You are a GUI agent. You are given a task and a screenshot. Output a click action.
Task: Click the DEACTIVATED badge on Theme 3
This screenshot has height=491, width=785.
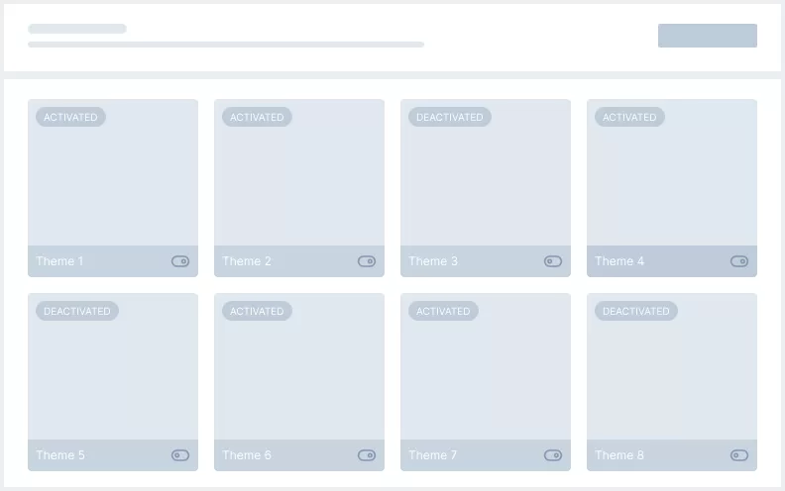450,117
